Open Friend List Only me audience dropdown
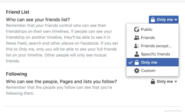Screen dimensions: 185x112 point(164,20)
